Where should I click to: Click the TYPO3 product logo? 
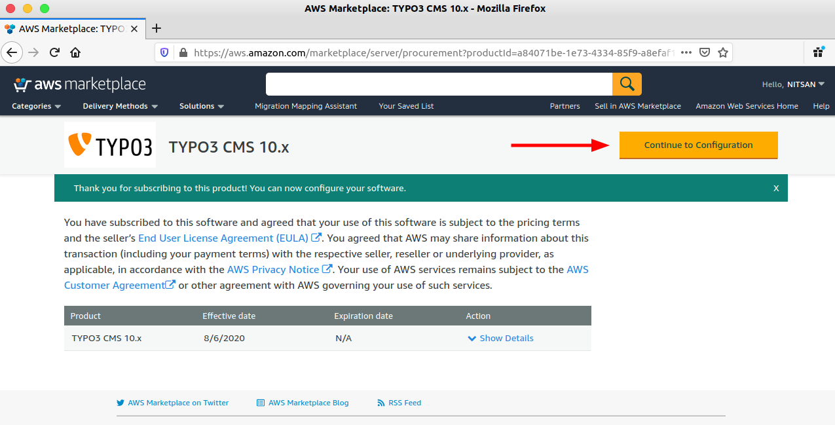pyautogui.click(x=110, y=145)
